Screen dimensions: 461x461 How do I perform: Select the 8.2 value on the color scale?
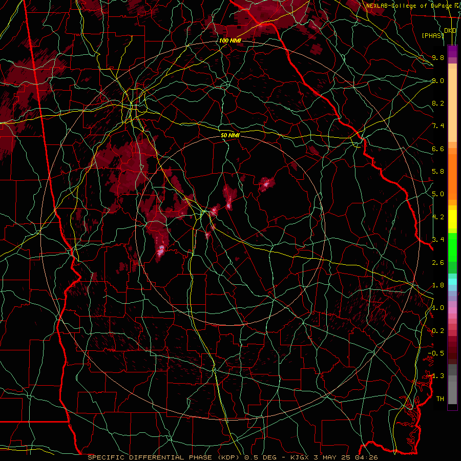[438, 103]
